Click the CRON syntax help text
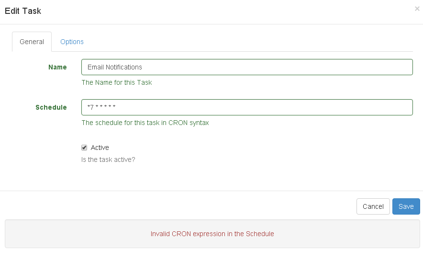Viewport: 423px width, 262px height. tap(145, 123)
